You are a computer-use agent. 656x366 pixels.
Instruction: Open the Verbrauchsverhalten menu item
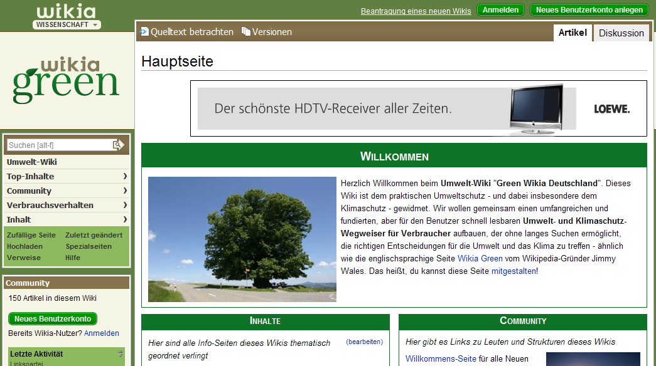[x=50, y=205]
